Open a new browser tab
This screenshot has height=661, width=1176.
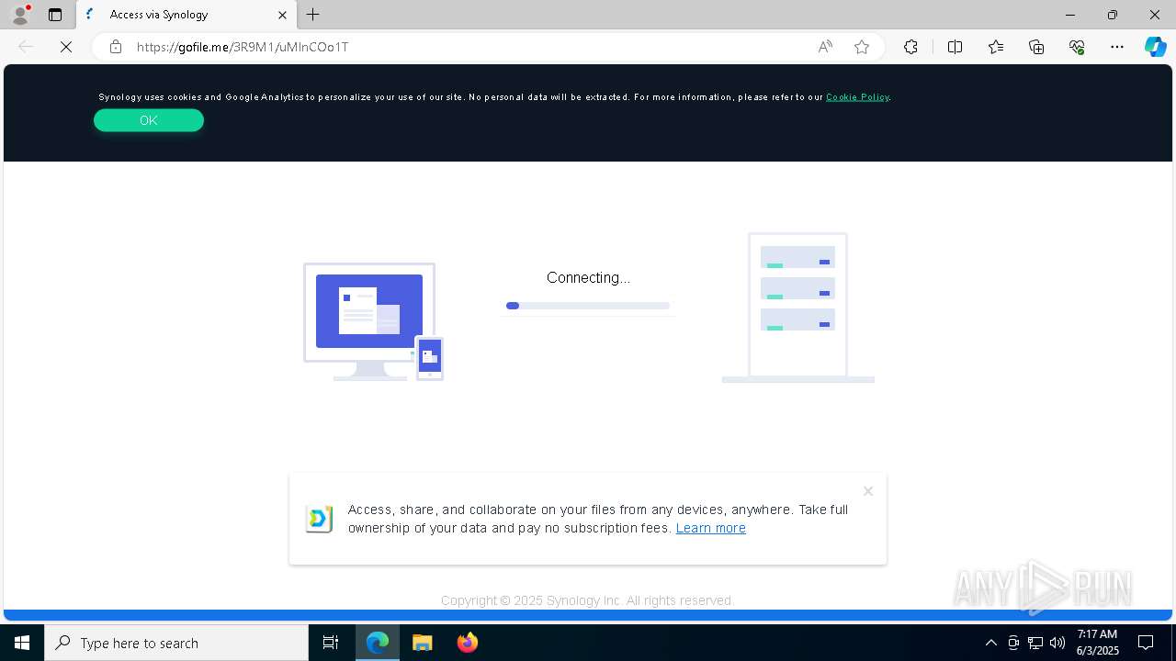(313, 15)
